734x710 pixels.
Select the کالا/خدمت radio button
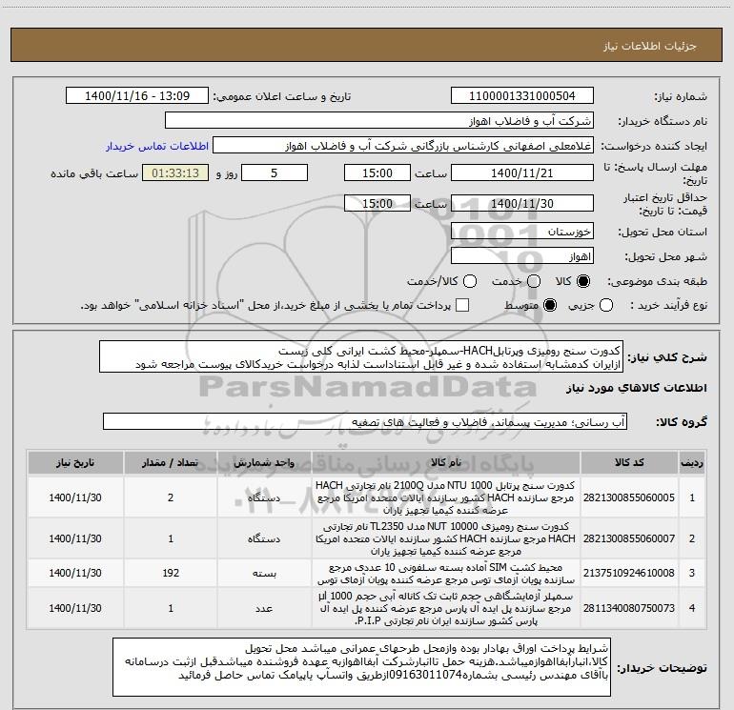[x=470, y=281]
